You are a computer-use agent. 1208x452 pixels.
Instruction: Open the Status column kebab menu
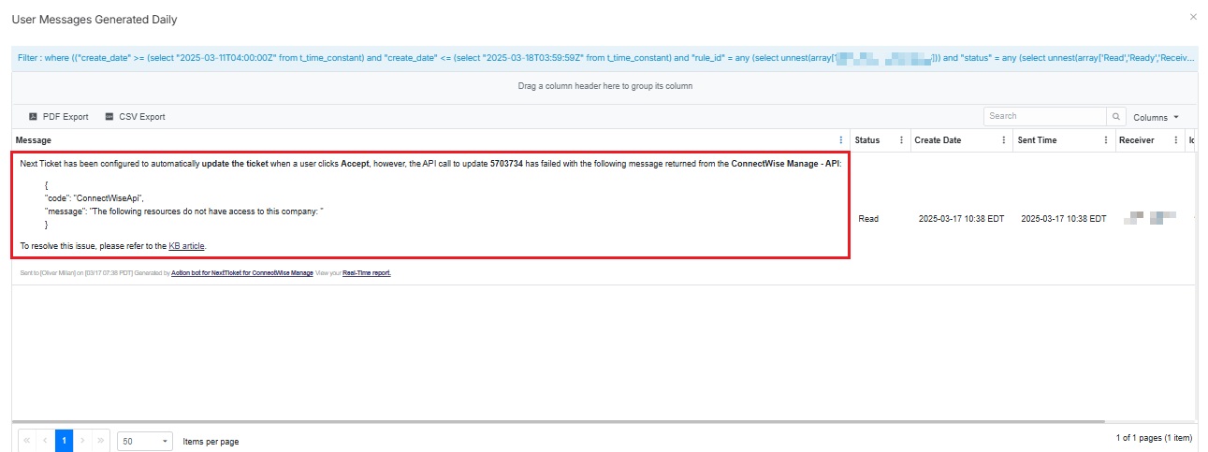tap(901, 140)
